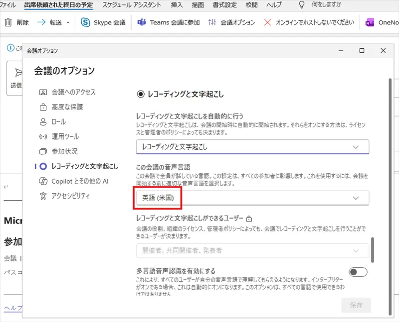Click the inner content scrollbar thumb
Image resolution: width=399 pixels, height=322 pixels.
click(373, 250)
